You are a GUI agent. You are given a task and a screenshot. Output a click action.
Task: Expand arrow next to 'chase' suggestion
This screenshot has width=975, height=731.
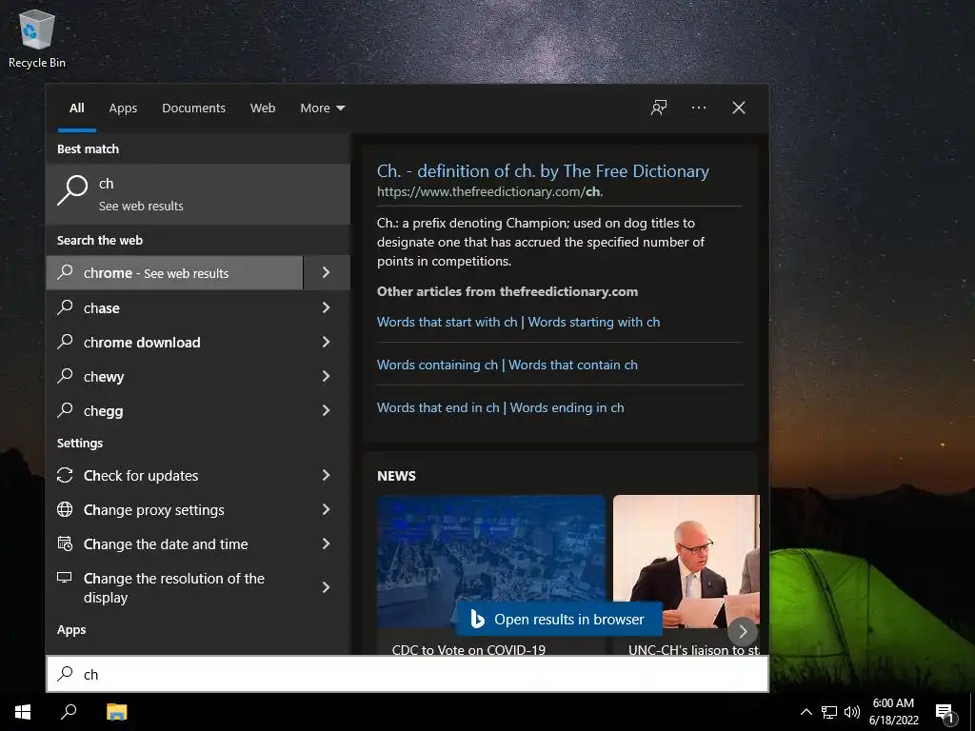[x=327, y=307]
